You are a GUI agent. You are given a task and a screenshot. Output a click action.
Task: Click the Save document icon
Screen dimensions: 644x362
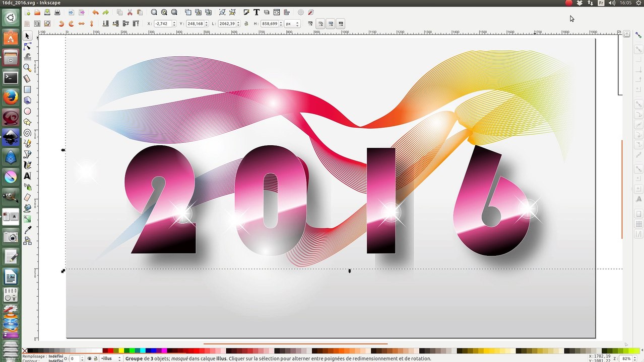point(47,12)
